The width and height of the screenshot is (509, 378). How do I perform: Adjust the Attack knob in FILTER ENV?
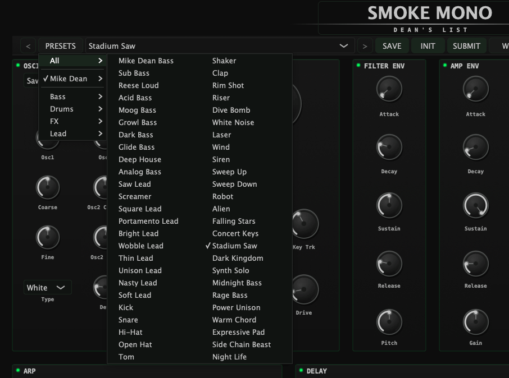click(389, 89)
